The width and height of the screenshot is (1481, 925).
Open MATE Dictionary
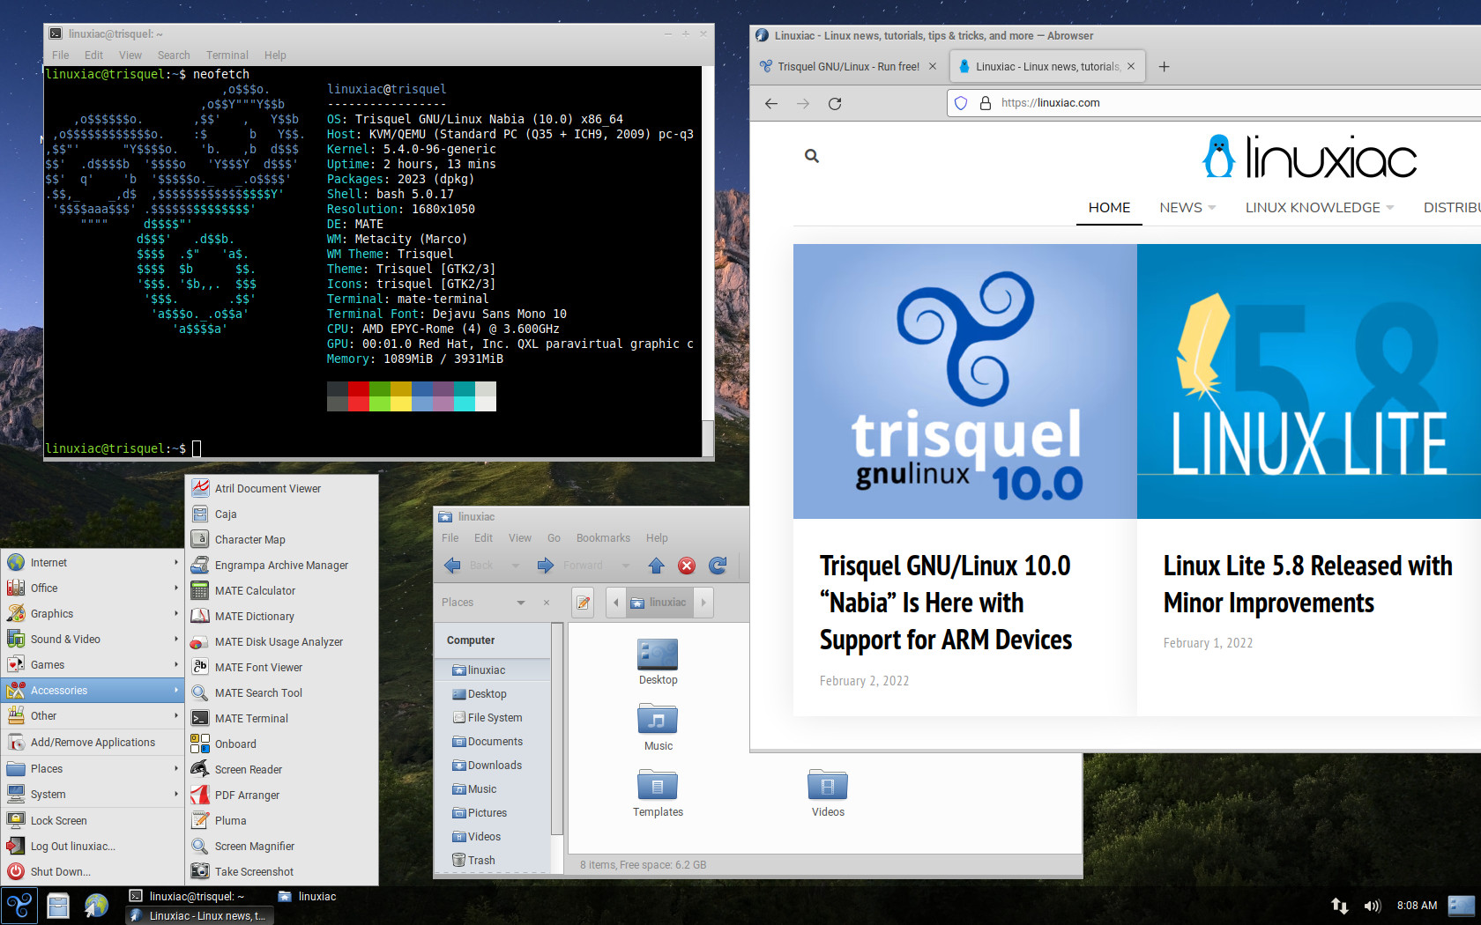[x=281, y=616]
